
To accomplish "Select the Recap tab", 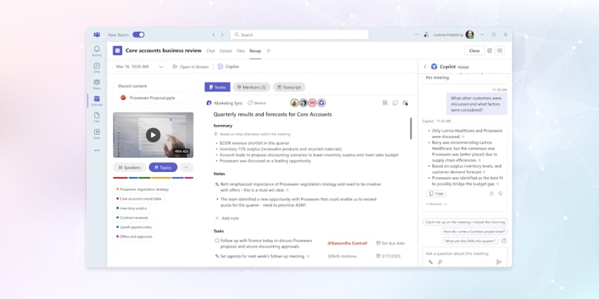I will 255,51.
